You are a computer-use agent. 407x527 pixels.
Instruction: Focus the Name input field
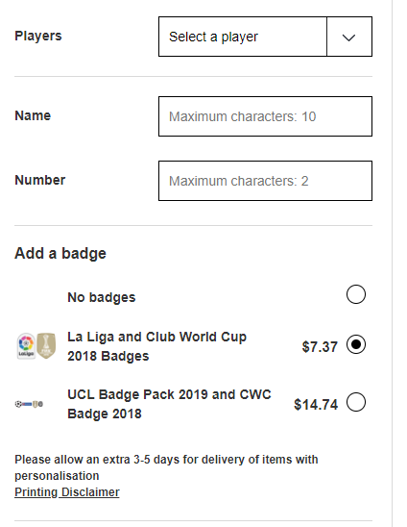click(265, 116)
